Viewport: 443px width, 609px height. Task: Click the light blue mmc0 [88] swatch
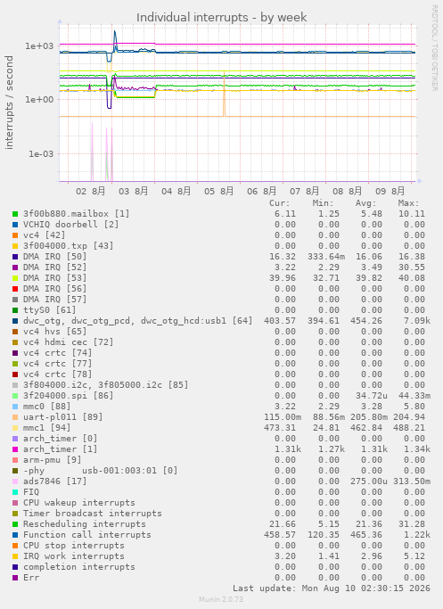pyautogui.click(x=15, y=407)
